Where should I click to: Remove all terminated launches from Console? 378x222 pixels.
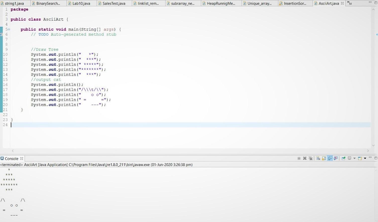[x=311, y=158]
